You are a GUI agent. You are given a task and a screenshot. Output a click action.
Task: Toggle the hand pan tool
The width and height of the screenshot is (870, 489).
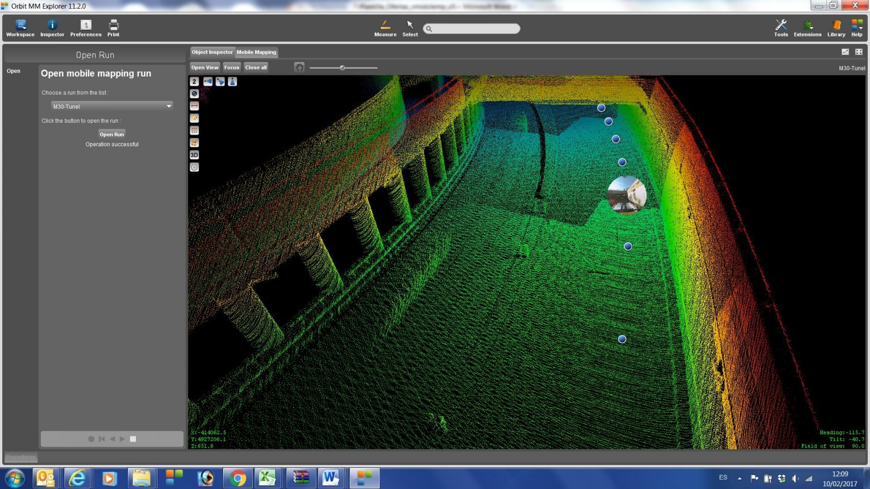299,67
